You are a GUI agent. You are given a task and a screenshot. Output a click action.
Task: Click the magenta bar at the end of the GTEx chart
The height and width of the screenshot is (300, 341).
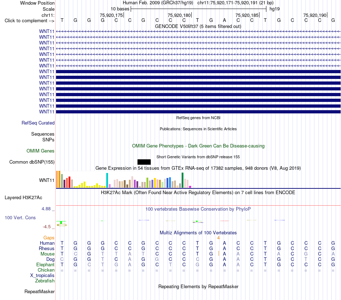pos(190,187)
